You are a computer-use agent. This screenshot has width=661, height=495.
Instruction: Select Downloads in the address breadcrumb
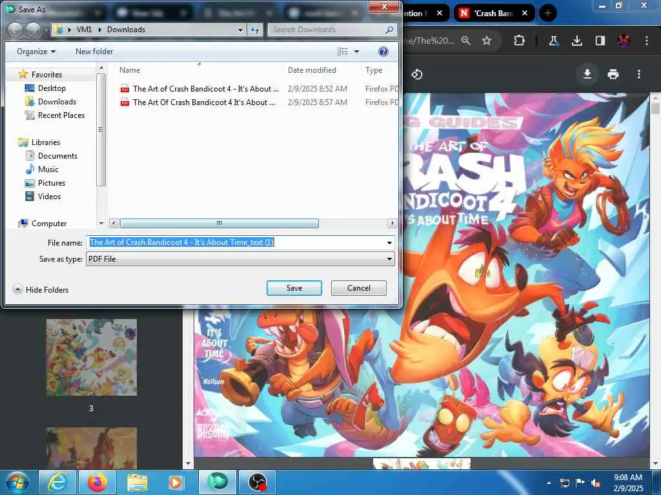[x=126, y=30]
